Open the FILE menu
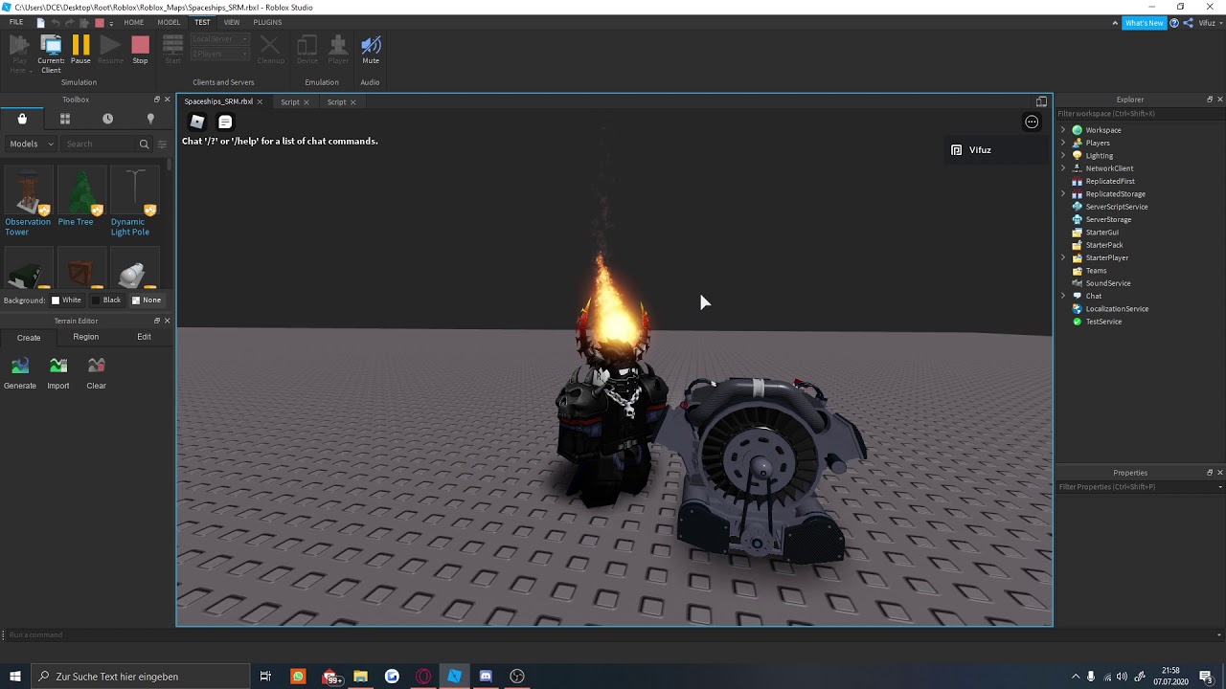 (16, 22)
